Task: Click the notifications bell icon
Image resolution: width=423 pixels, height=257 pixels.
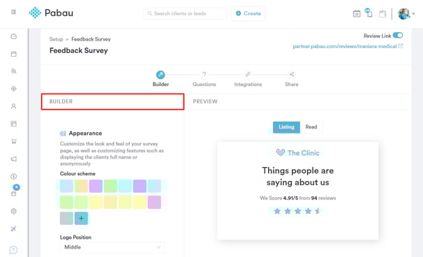Action: tap(369, 13)
